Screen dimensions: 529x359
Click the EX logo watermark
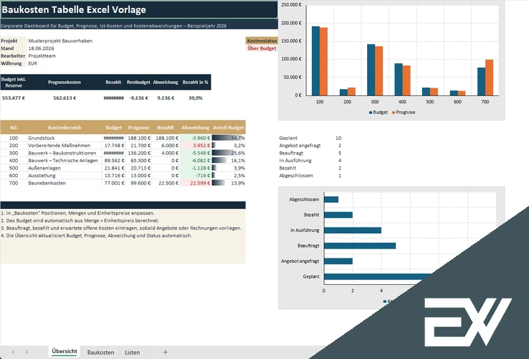point(468,322)
